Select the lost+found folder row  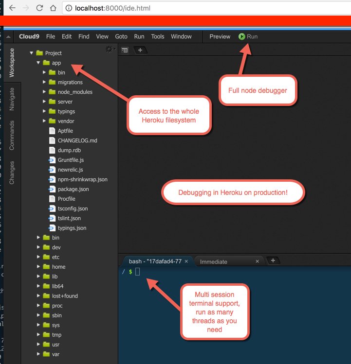pyautogui.click(x=69, y=296)
